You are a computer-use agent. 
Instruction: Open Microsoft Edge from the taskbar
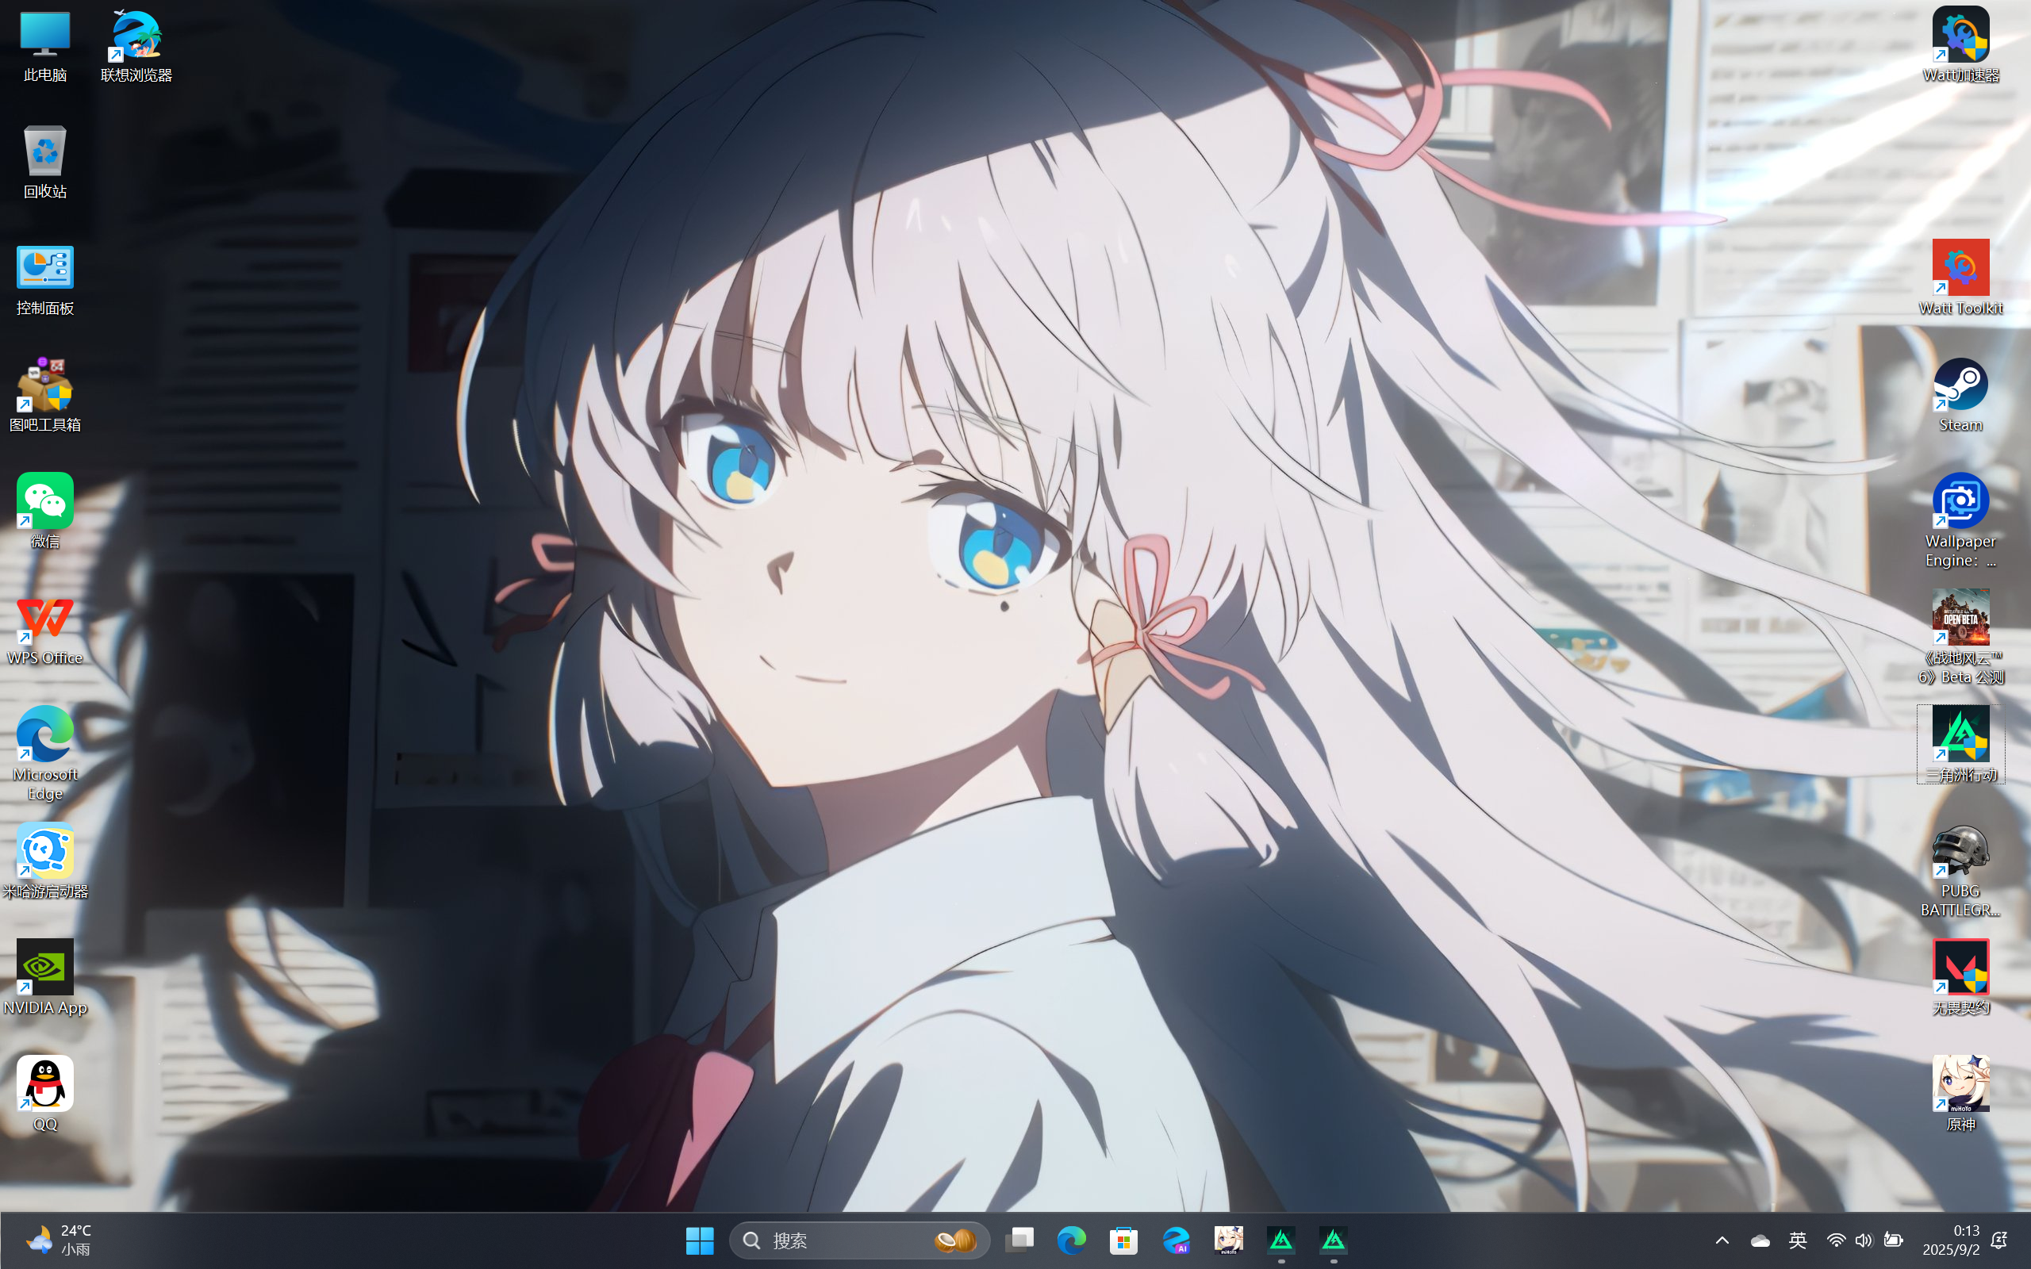point(1072,1240)
